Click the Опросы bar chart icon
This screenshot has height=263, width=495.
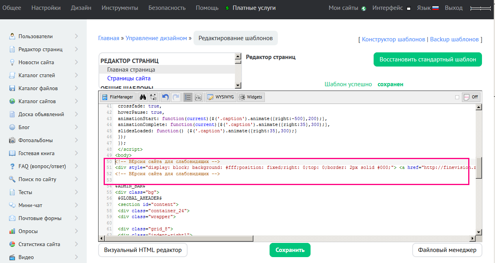tap(12, 231)
